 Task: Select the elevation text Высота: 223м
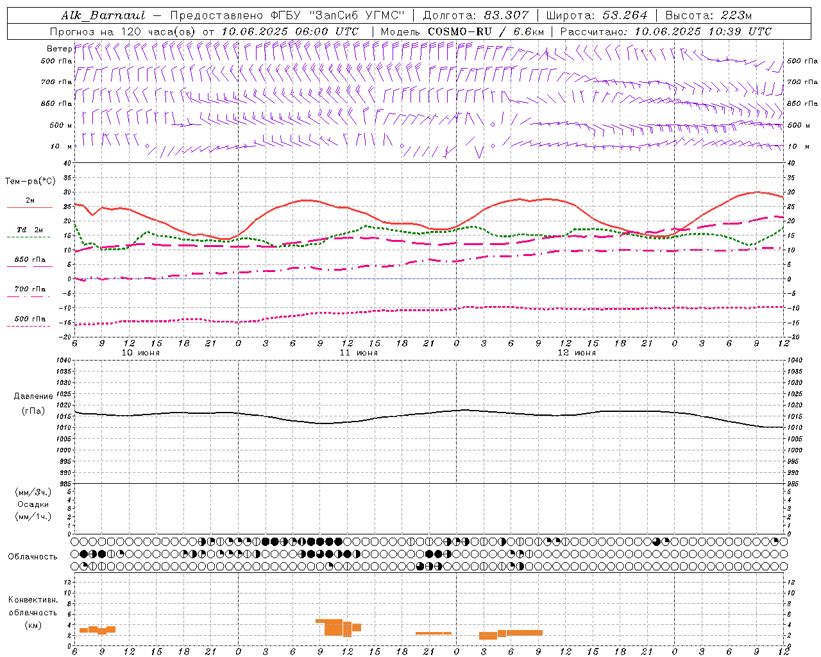pos(709,15)
